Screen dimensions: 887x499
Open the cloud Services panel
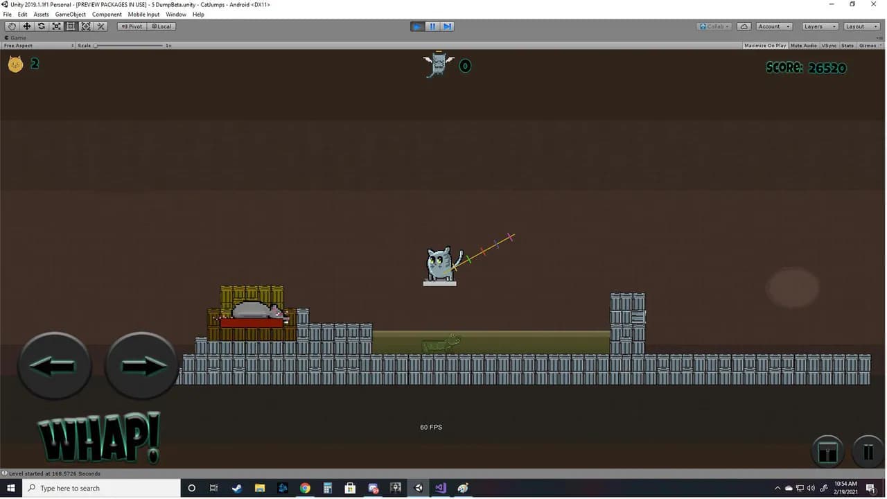[744, 26]
